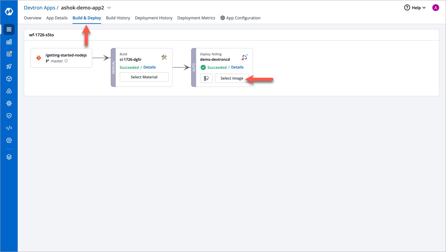Screen dimensions: 446x252
Task: Open the user avatar profile circle
Action: click(x=435, y=7)
